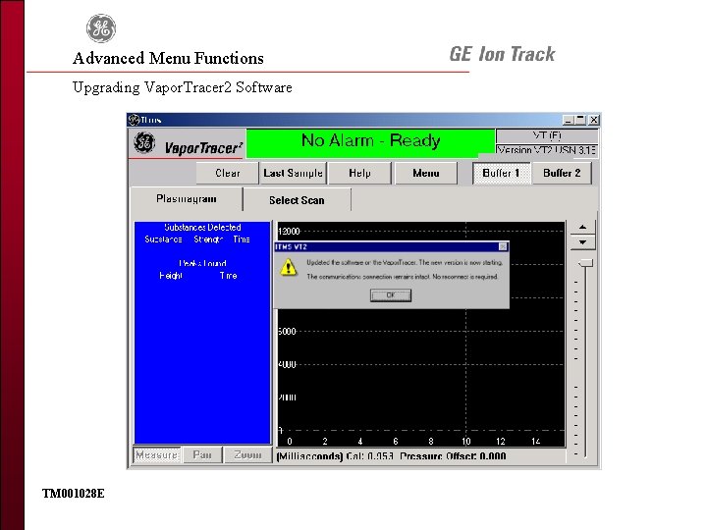The image size is (707, 530).
Task: Select Buffer 2
Action: pos(562,173)
